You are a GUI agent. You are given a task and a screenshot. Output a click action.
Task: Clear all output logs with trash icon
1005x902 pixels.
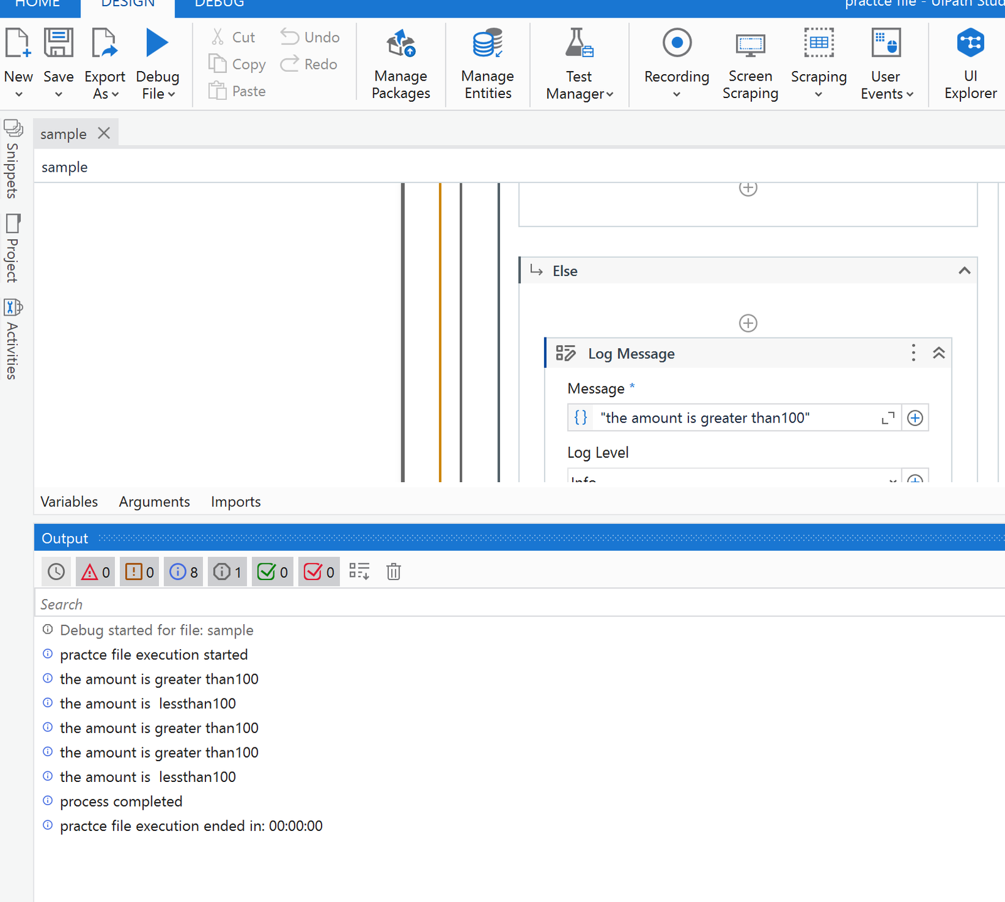tap(394, 571)
